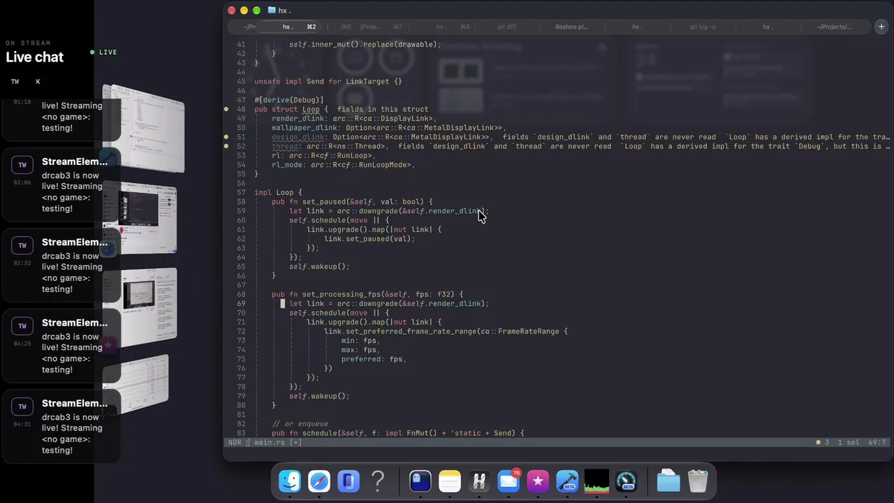Image resolution: width=894 pixels, height=503 pixels.
Task: Click the warning dot on line 51
Action: point(226,137)
